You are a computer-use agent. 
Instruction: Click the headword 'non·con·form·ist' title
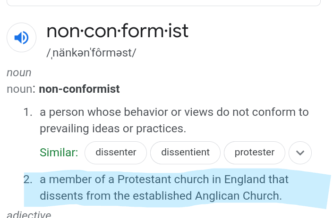(118, 31)
